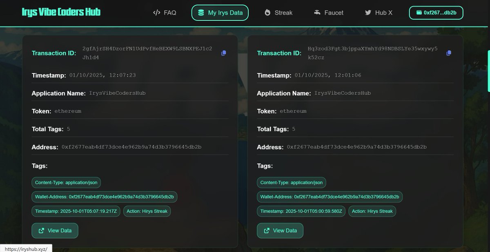Go to the Faucet tab
The image size is (490, 252).
(329, 13)
